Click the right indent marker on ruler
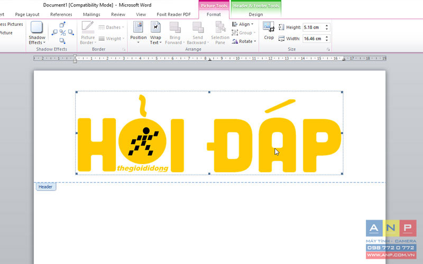Image resolution: width=423 pixels, height=264 pixels. pos(344,59)
